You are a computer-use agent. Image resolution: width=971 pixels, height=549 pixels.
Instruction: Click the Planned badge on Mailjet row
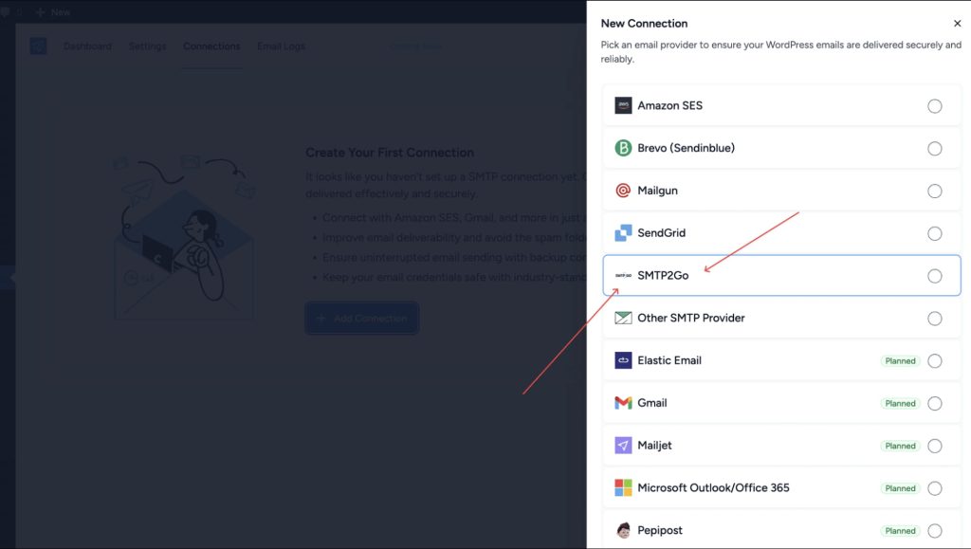click(x=900, y=446)
